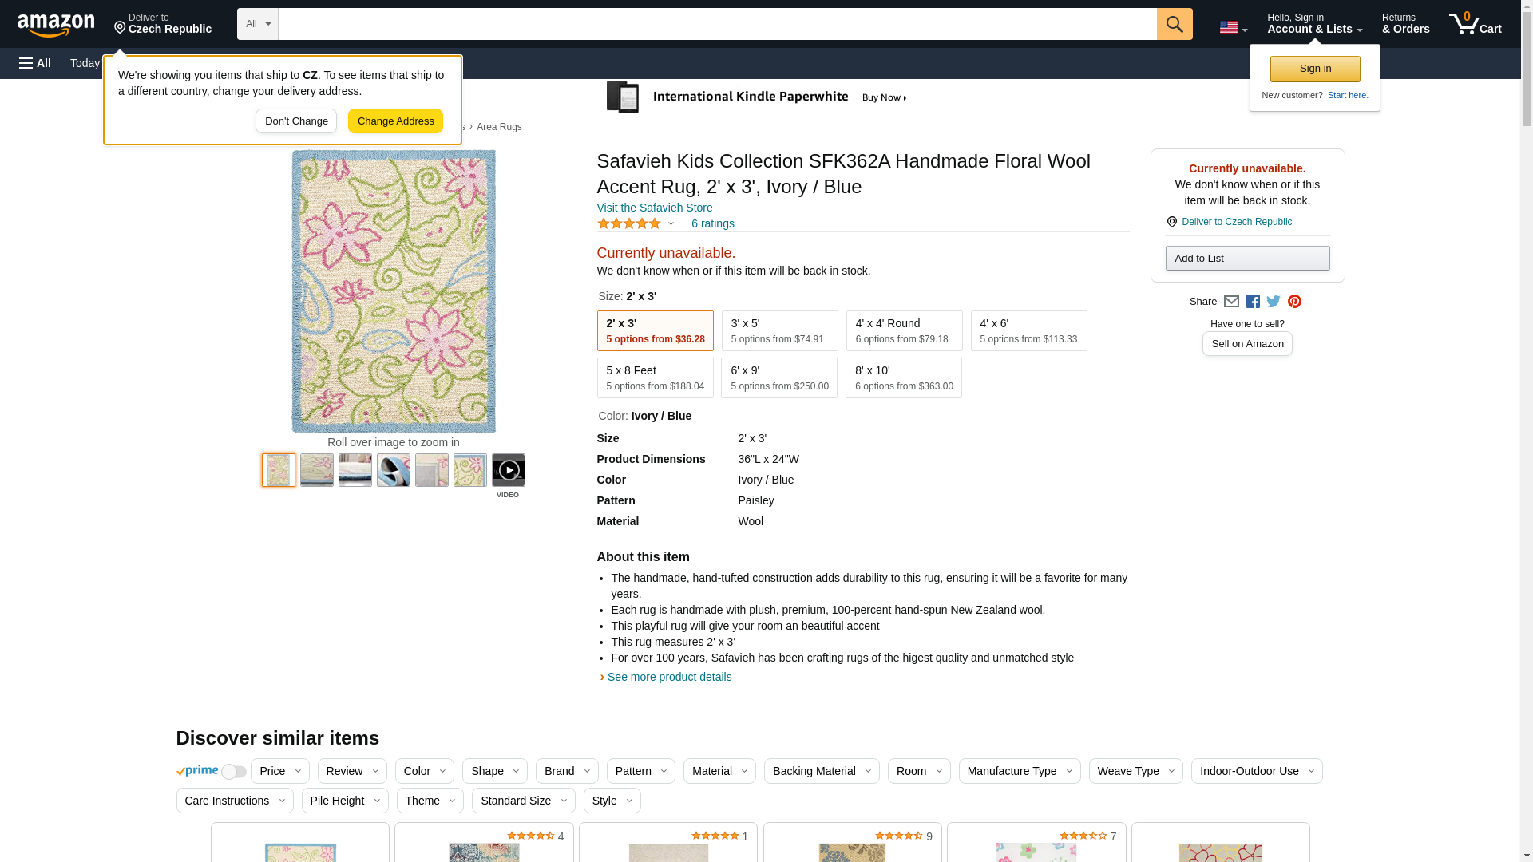Visit the Safavieh Store link
Screen dimensions: 1533x862
654,208
